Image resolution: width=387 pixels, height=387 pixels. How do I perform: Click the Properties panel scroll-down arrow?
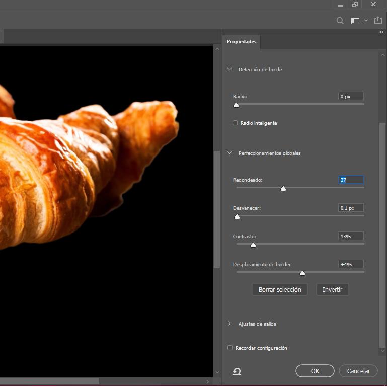tap(382, 350)
